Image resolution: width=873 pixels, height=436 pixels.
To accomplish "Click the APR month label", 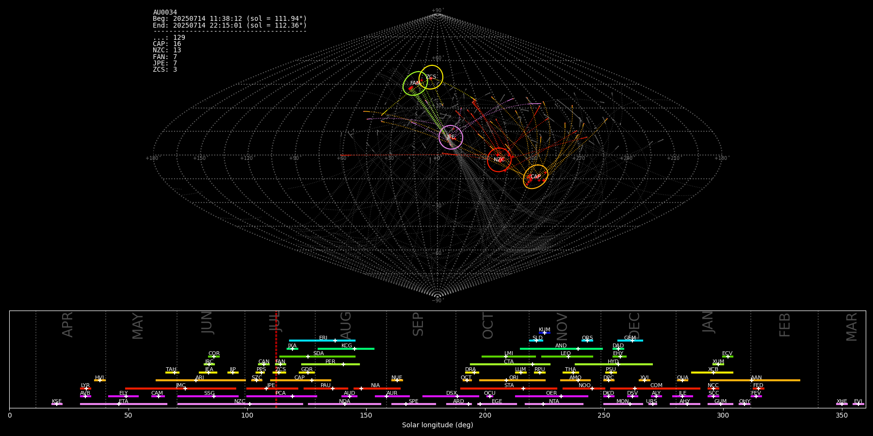I will click(x=67, y=325).
